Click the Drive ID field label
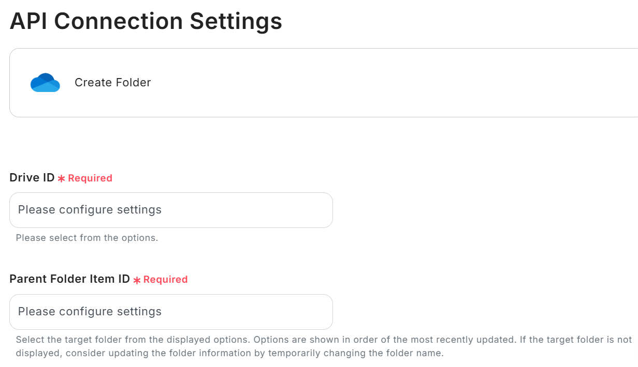 [x=32, y=178]
